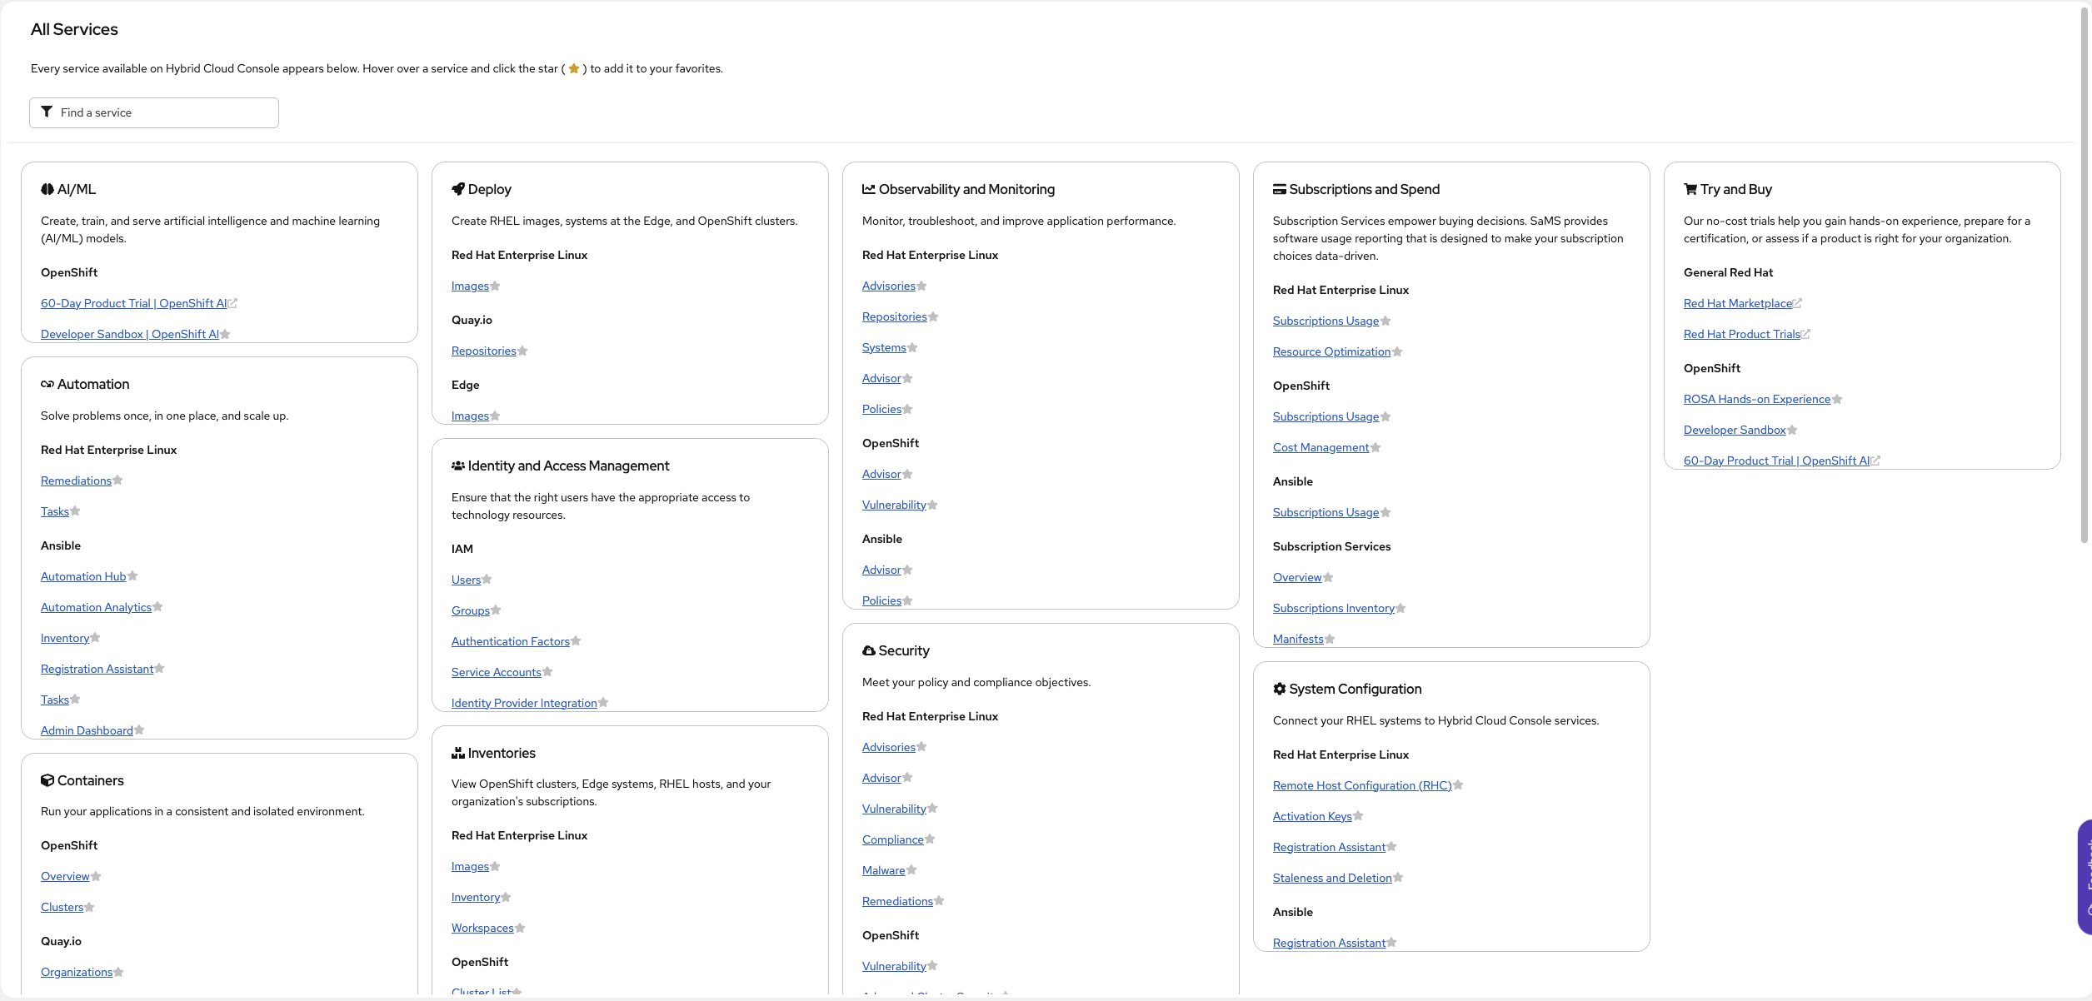The width and height of the screenshot is (2092, 1001).
Task: Open the purple Feedback tab on right edge
Action: (2085, 876)
